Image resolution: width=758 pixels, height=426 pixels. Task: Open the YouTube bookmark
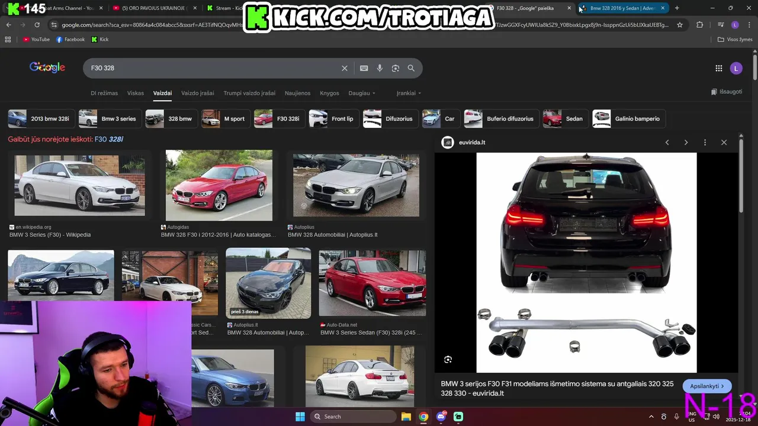click(x=37, y=40)
